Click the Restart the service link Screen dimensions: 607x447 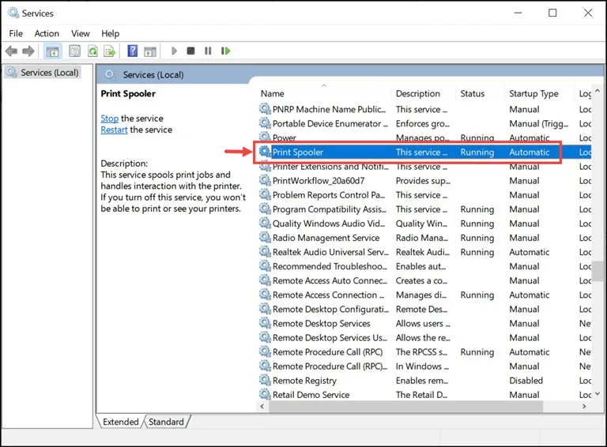[x=114, y=130]
